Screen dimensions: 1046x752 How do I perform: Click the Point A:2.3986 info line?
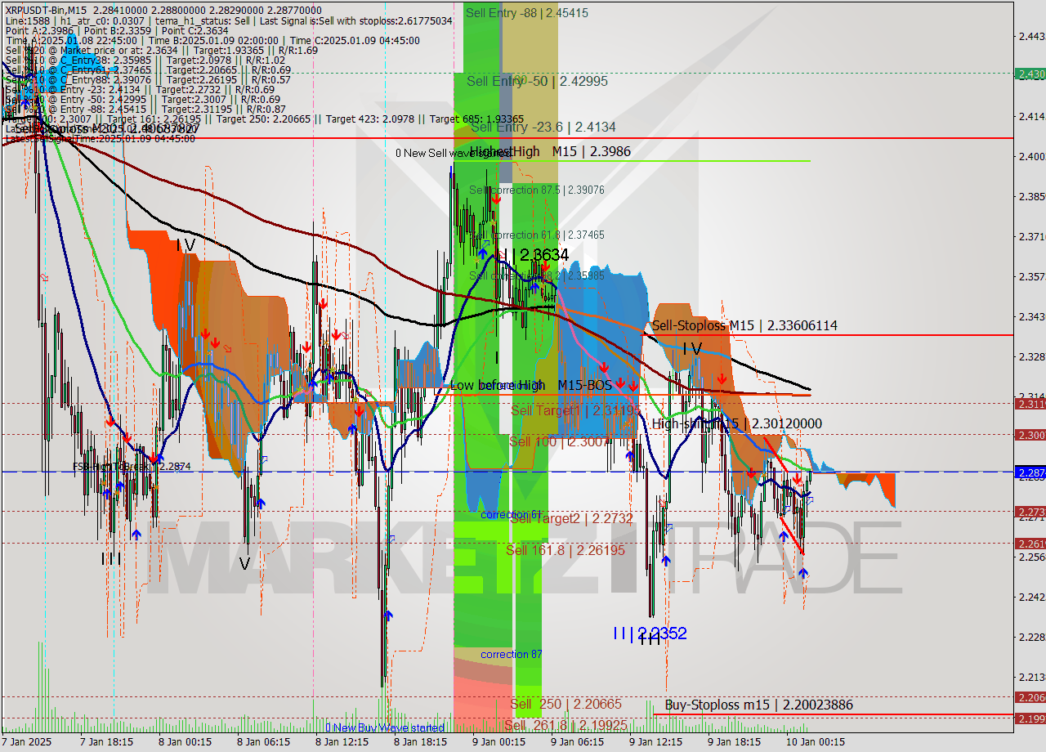[115, 30]
